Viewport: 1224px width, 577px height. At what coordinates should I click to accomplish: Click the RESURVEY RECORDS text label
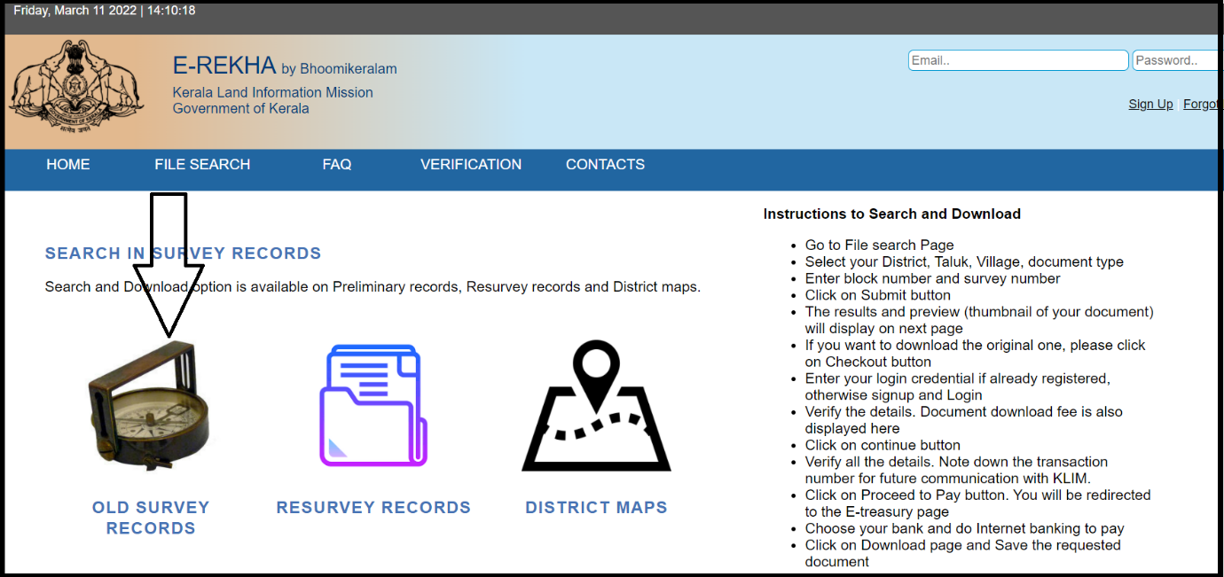tap(373, 507)
